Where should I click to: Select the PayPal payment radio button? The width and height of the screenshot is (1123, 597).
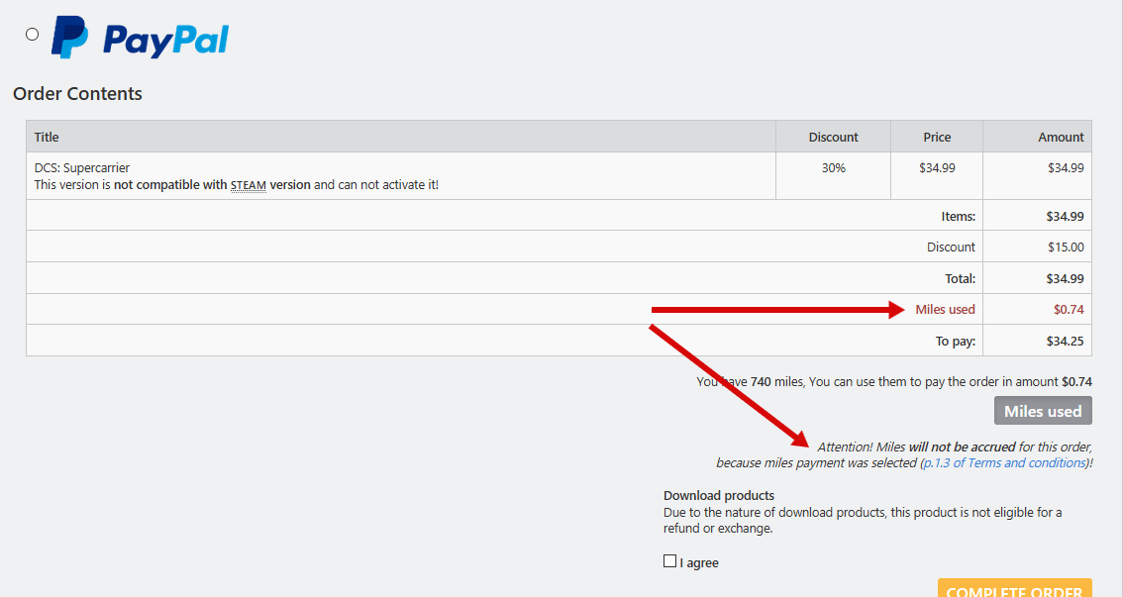coord(32,34)
